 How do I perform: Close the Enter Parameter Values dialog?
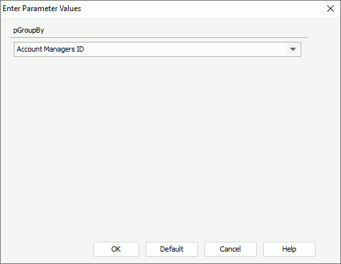point(331,8)
